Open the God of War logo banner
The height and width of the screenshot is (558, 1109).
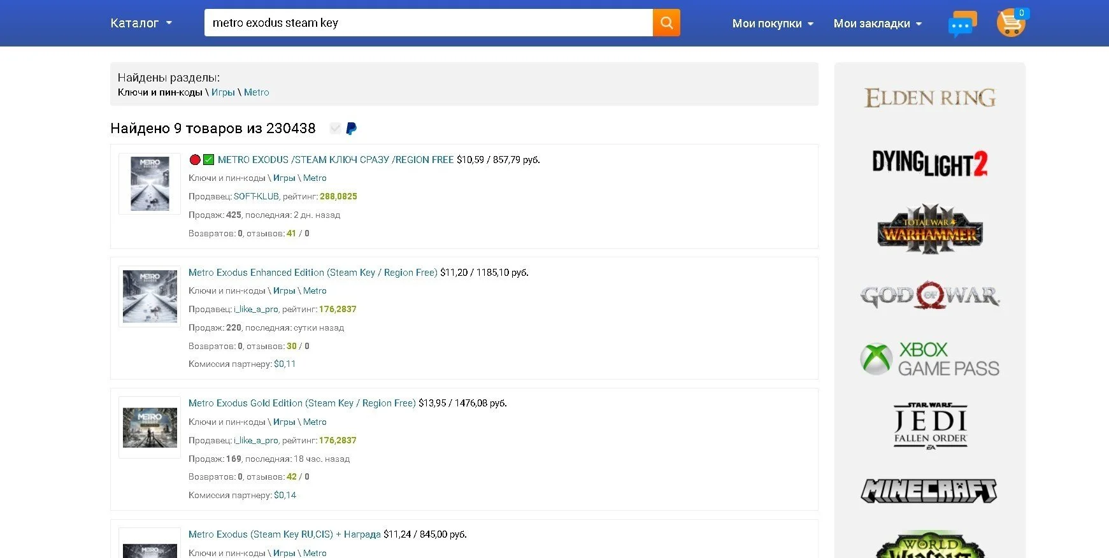tap(930, 295)
